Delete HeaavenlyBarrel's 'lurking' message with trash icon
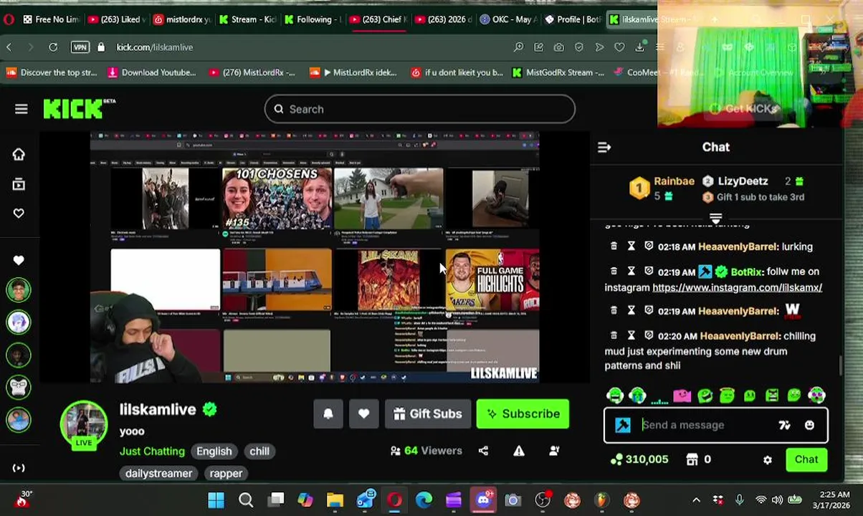The width and height of the screenshot is (863, 516). 614,246
